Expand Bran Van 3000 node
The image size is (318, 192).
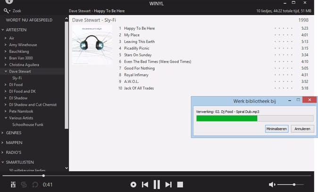(6, 58)
